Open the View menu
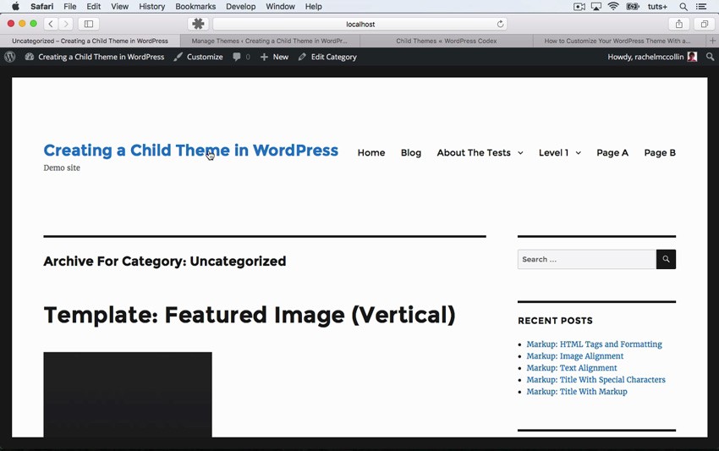Viewport: 719px width, 451px height. tap(119, 7)
